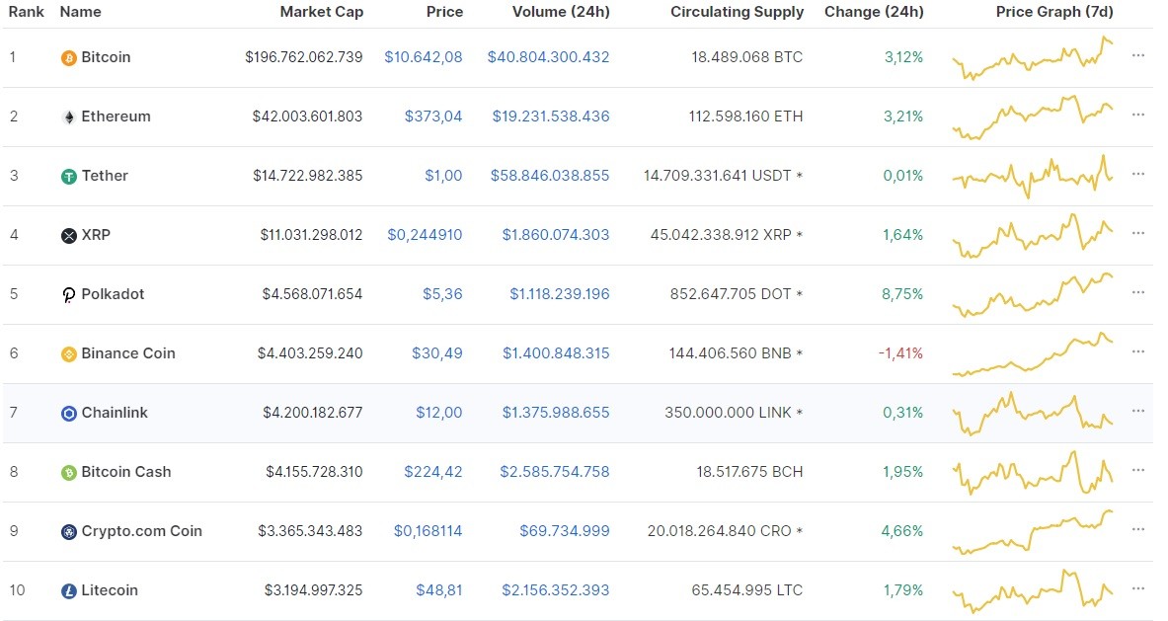The height and width of the screenshot is (621, 1168).
Task: Sort the table by Market Cap
Action: coord(322,12)
